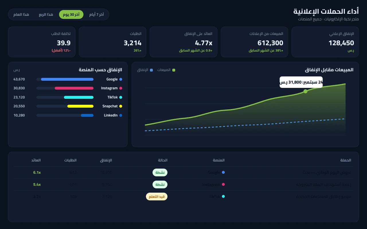Click the 30,830 Instagram spend value
This screenshot has width=367, height=229.
pyautogui.click(x=19, y=88)
